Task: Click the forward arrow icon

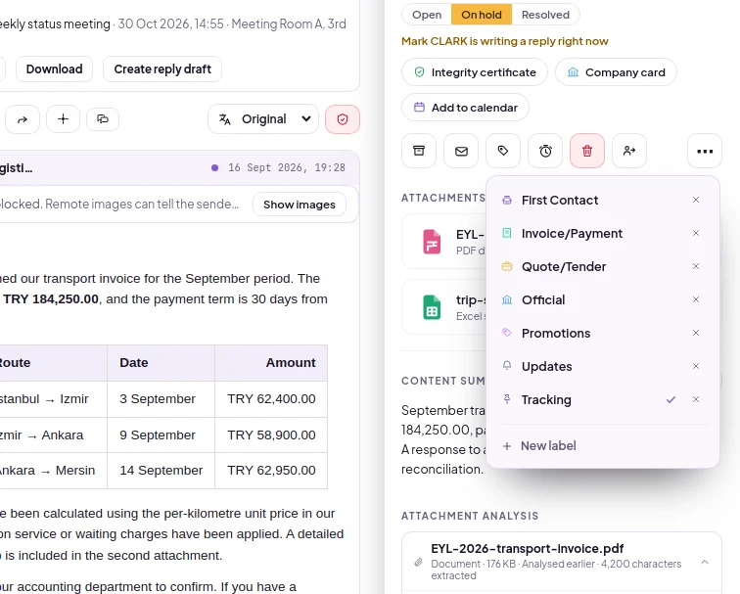Action: point(23,119)
